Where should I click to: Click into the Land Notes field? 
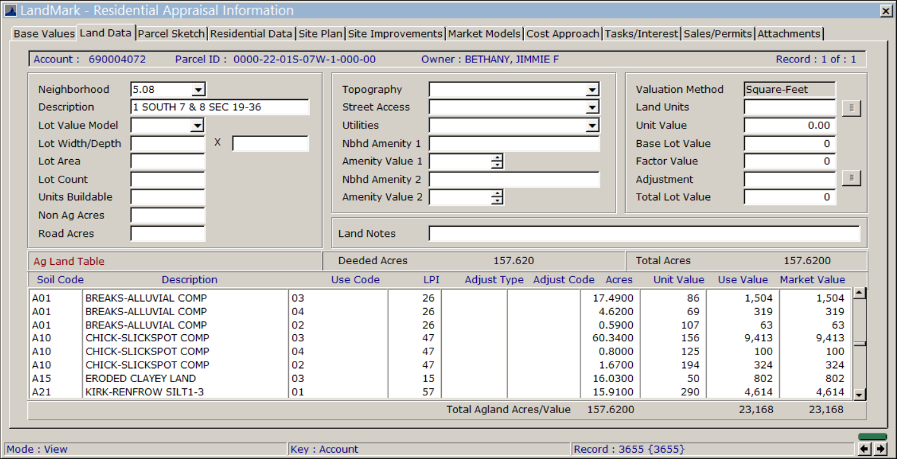[644, 234]
